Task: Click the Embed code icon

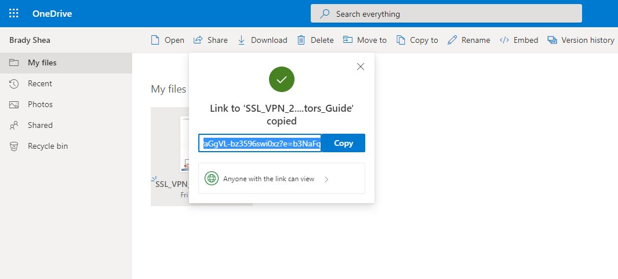Action: coord(504,40)
